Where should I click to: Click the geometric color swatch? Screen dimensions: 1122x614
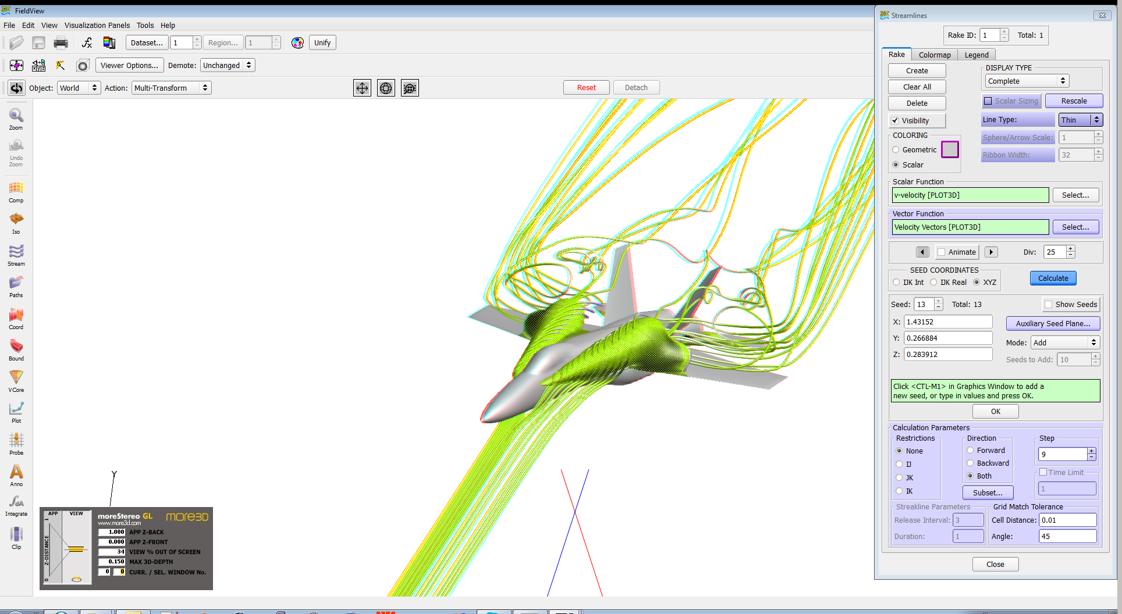point(950,149)
